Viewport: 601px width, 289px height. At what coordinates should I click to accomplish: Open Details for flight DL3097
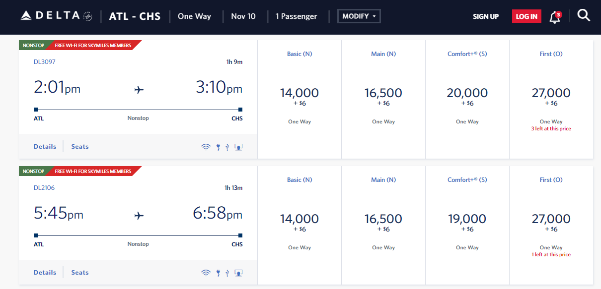[x=45, y=146]
